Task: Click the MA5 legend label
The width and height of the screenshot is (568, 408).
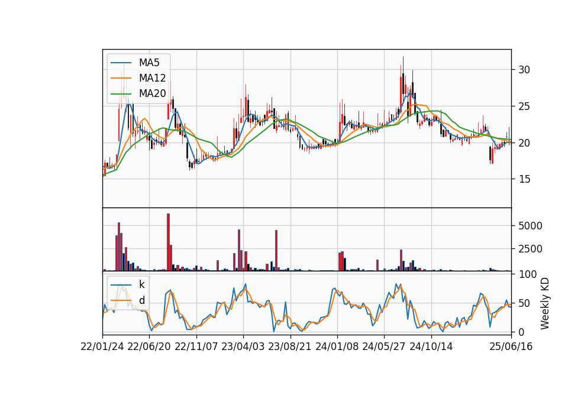Action: point(149,63)
